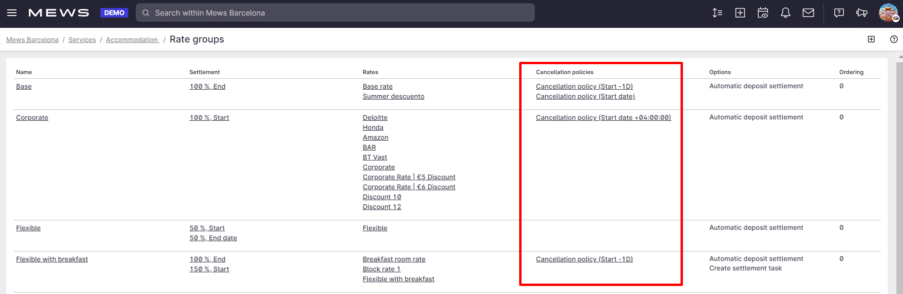Open the Summer descuento rate
903x294 pixels.
coord(393,96)
